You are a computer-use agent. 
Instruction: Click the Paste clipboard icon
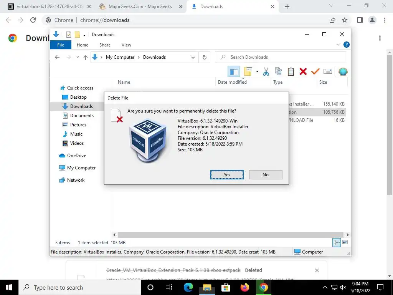click(291, 72)
